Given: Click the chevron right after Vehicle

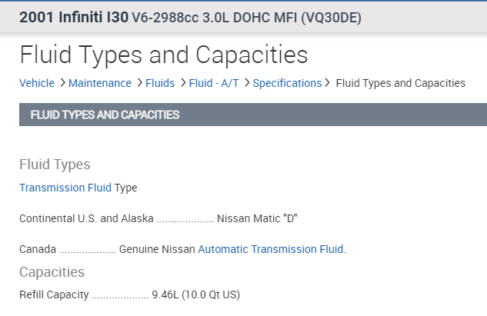Looking at the screenshot, I should pyautogui.click(x=61, y=83).
